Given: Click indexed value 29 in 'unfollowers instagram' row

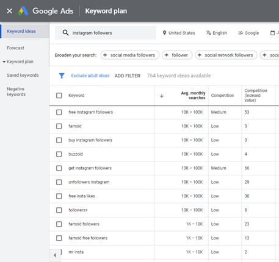Looking at the screenshot, I should pos(247,182).
